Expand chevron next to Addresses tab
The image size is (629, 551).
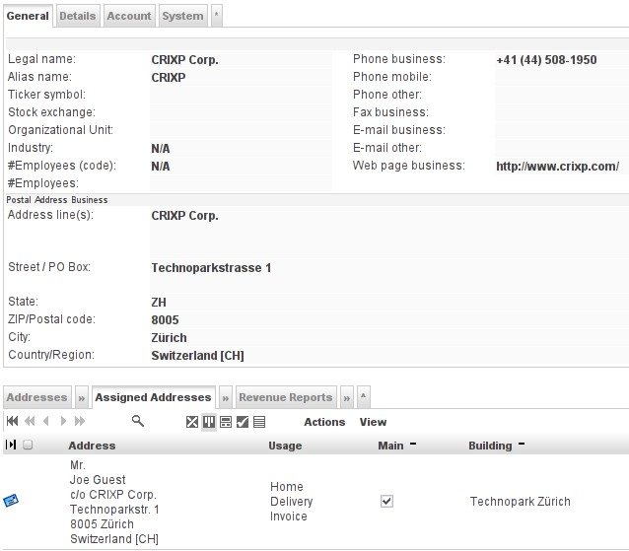point(82,398)
